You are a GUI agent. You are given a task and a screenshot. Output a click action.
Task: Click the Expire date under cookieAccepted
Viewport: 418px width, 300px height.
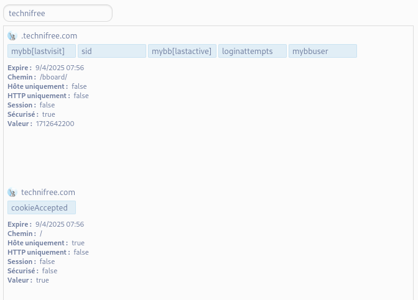pos(60,224)
